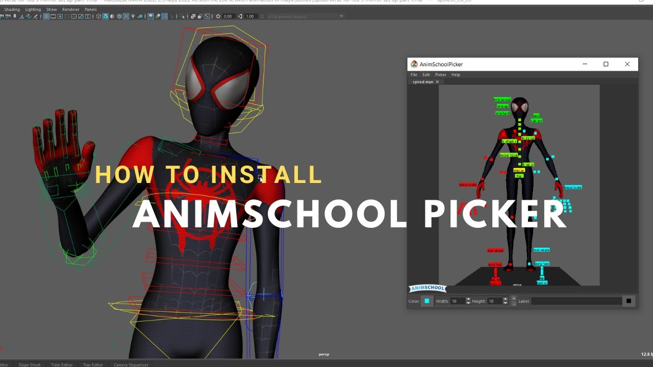653x367 pixels.
Task: Open the Panels viewport menu
Action: [91, 9]
